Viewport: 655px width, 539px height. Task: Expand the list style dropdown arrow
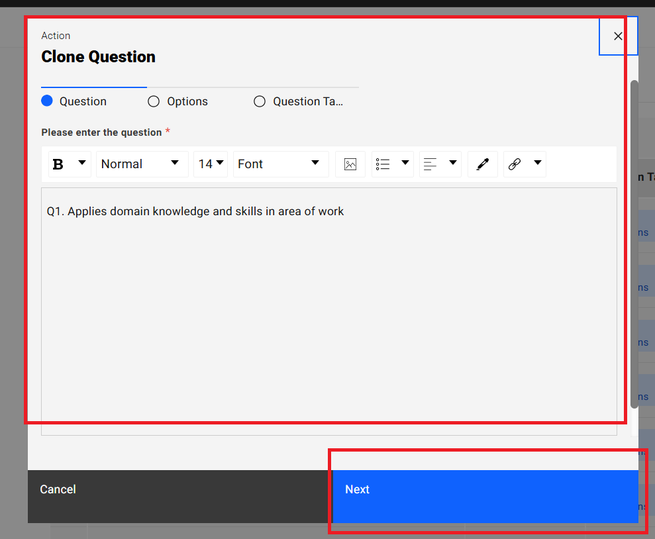point(405,163)
